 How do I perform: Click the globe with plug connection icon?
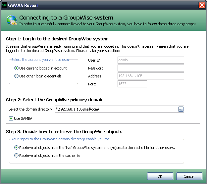12,21
